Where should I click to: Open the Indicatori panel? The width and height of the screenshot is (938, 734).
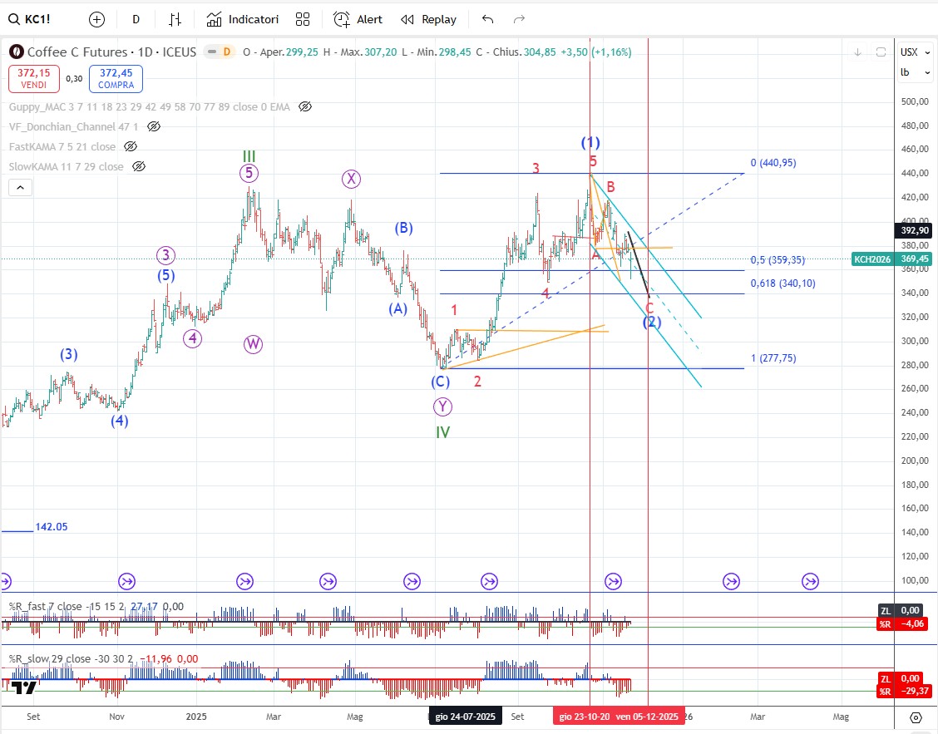click(x=243, y=19)
